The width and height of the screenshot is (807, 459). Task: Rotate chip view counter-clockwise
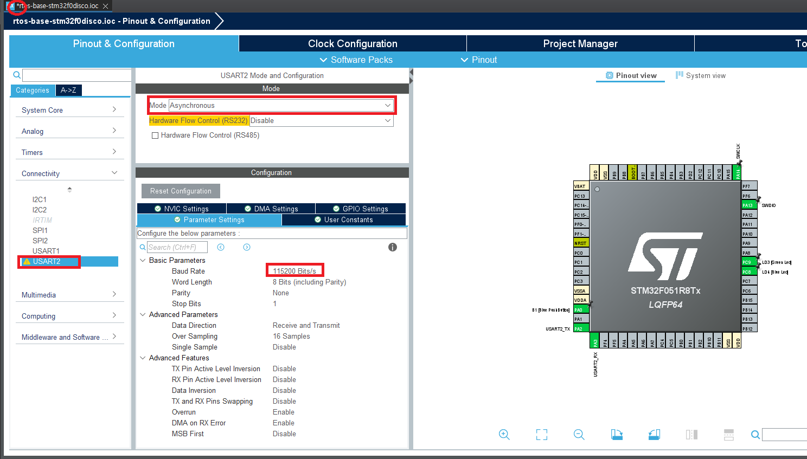coord(654,435)
